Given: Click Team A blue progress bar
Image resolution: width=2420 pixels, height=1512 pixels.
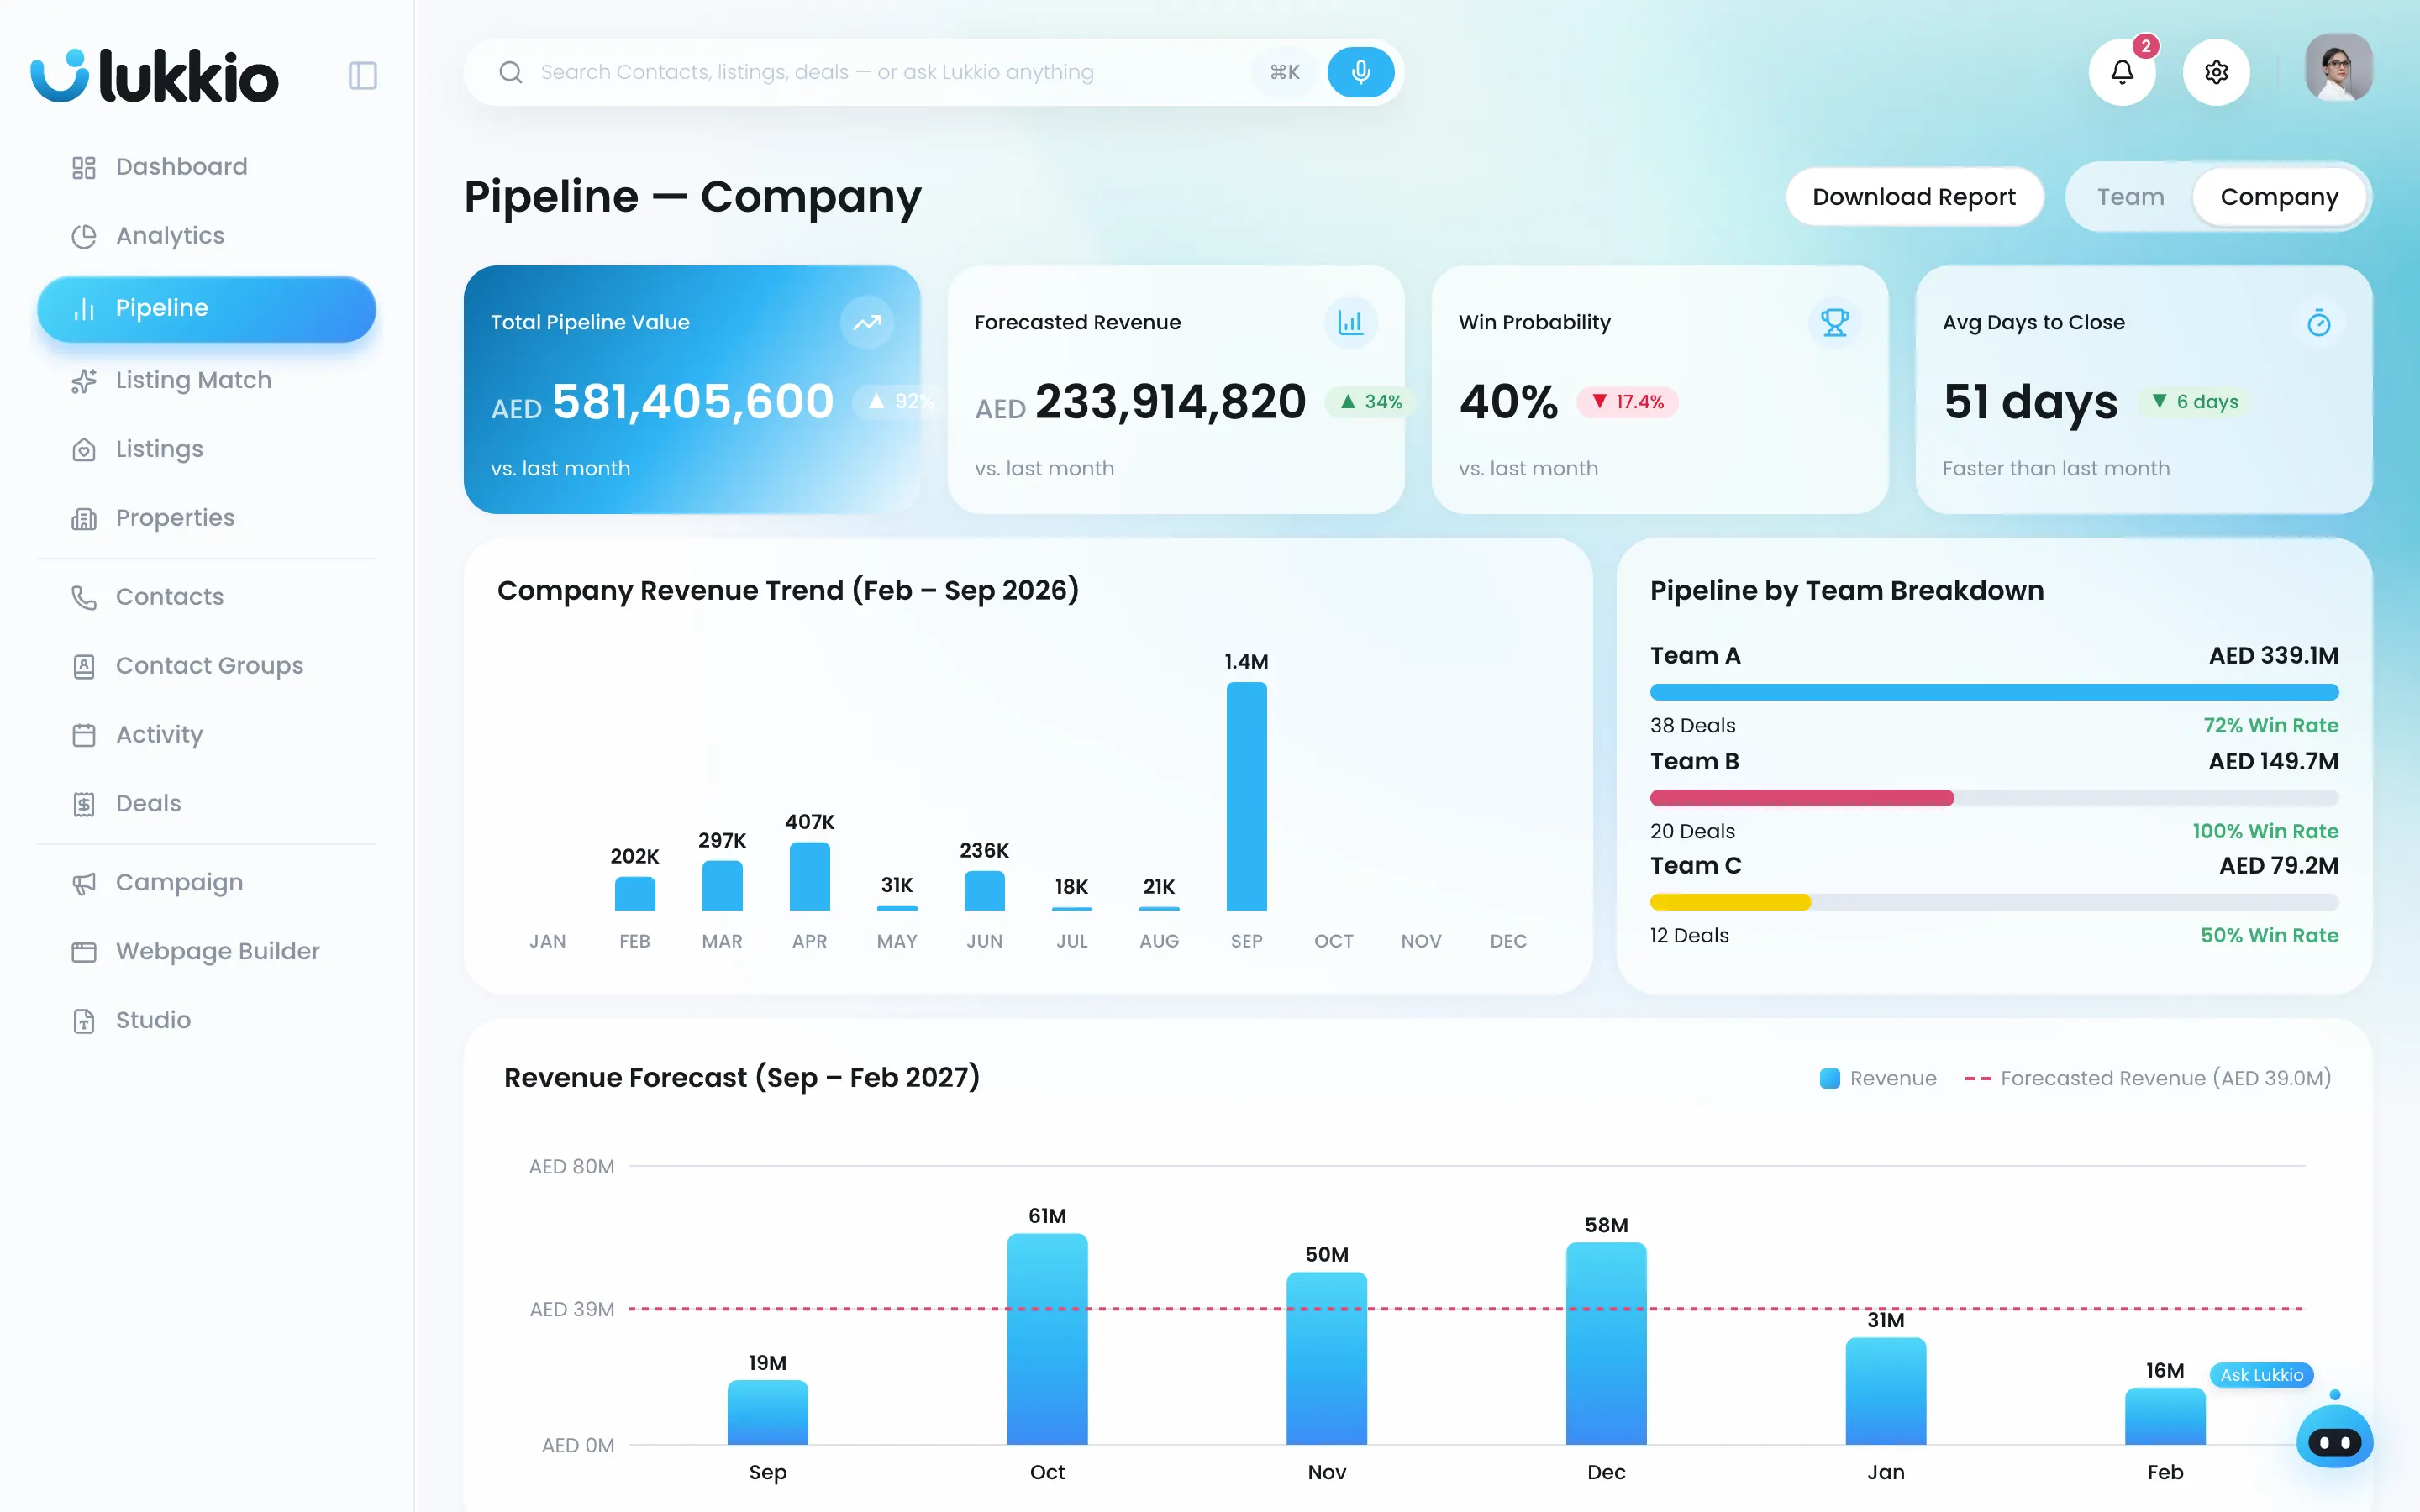Looking at the screenshot, I should pos(1993,692).
